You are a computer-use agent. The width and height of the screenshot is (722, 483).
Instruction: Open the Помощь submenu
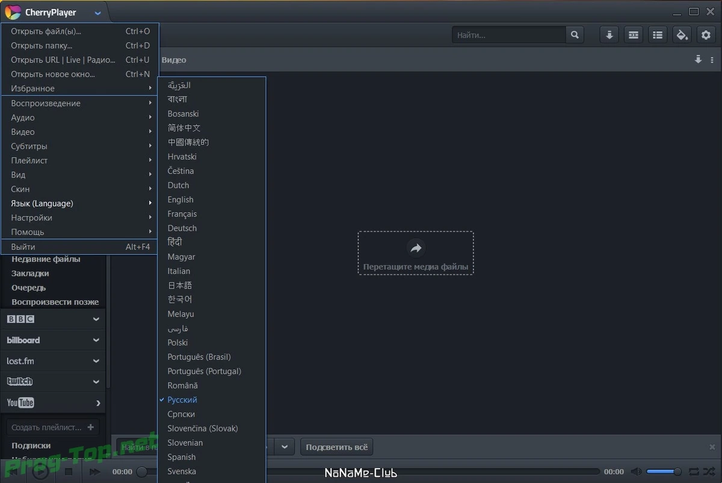click(x=79, y=232)
